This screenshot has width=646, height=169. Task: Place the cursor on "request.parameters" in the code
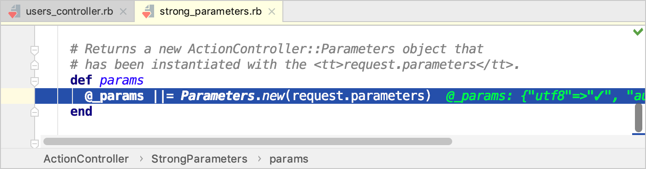coord(358,96)
